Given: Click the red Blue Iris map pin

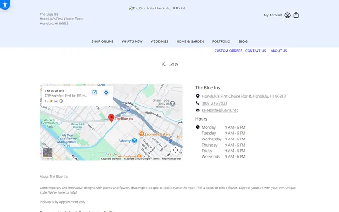Looking at the screenshot, I should (x=111, y=118).
